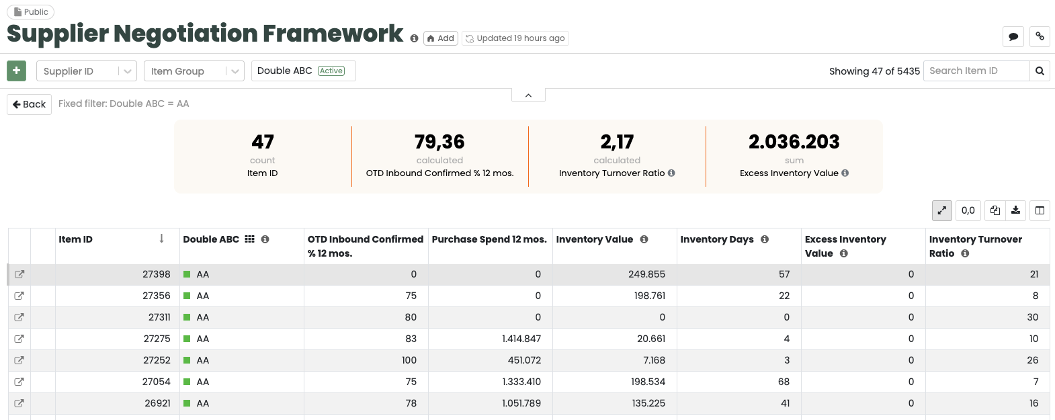The height and width of the screenshot is (420, 1055).
Task: Open the comments speech bubble icon
Action: click(x=1013, y=37)
